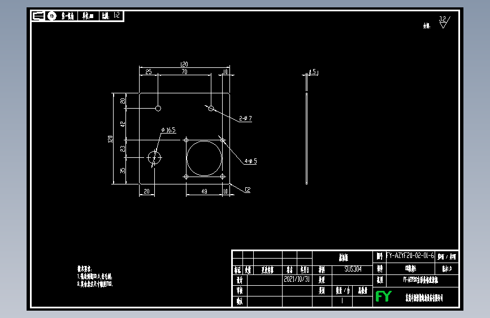The image size is (490, 318).
Task: Select the vertical 120 overall height dimension
Action: point(110,139)
